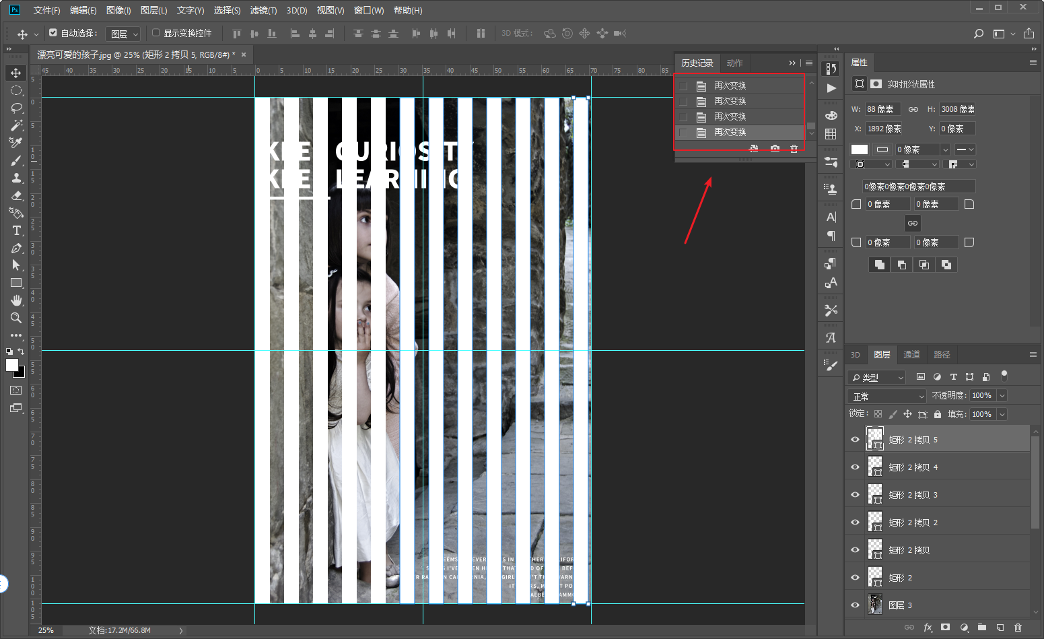Click the combine shapes path operation button
Viewport: 1044px width, 639px height.
879,265
